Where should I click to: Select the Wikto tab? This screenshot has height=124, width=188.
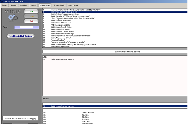33,5
